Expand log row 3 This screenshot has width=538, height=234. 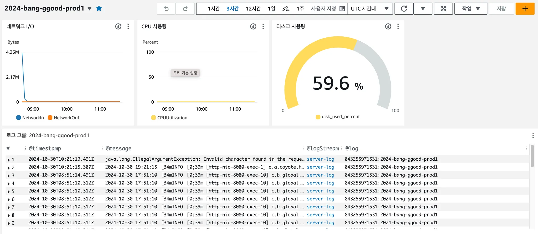click(9, 176)
